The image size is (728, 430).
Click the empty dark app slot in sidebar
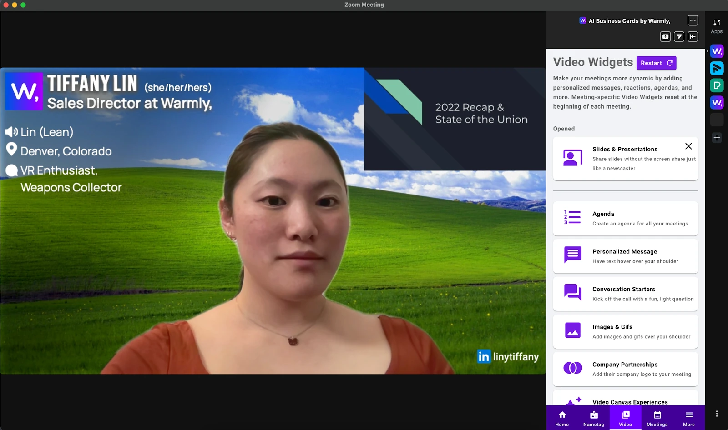[717, 120]
